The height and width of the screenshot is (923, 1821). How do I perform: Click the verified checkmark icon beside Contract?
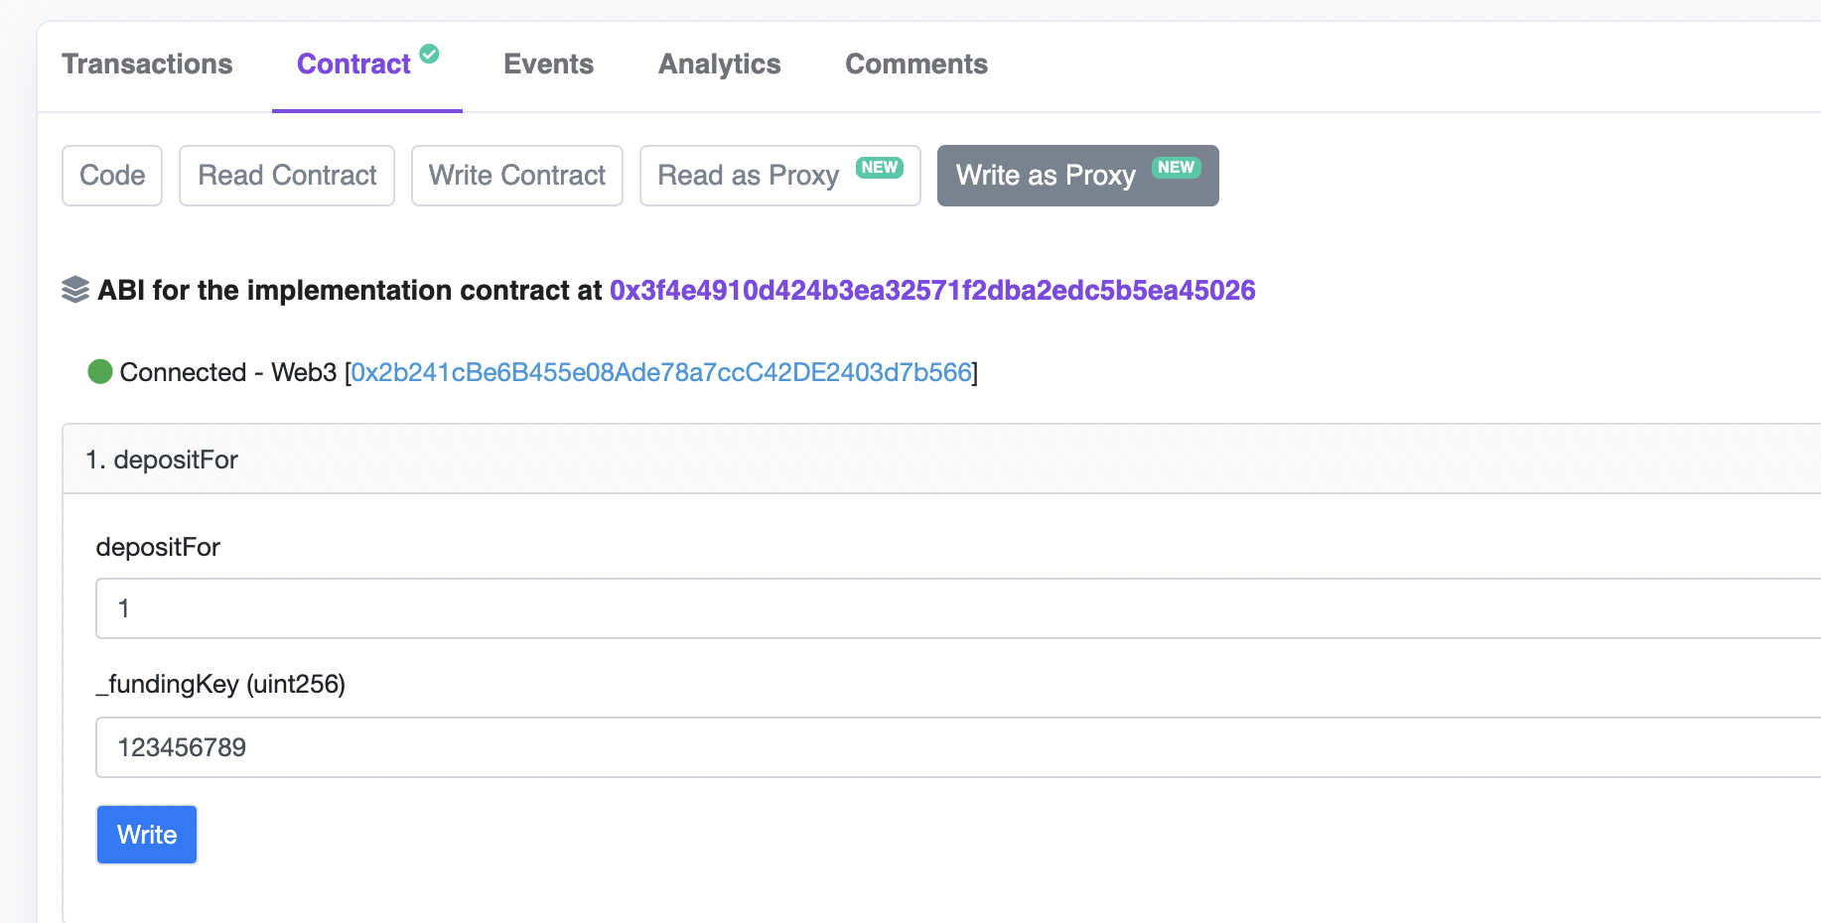click(x=429, y=54)
